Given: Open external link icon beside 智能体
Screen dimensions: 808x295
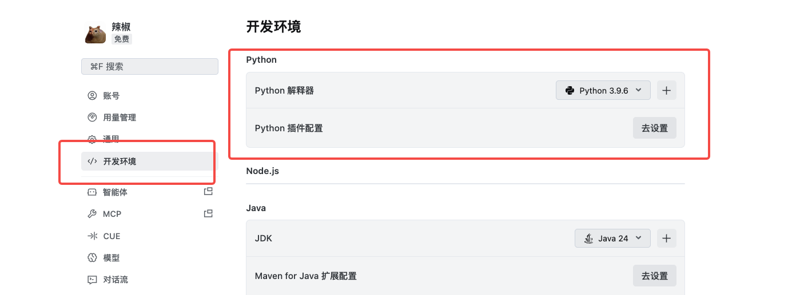Looking at the screenshot, I should point(208,192).
